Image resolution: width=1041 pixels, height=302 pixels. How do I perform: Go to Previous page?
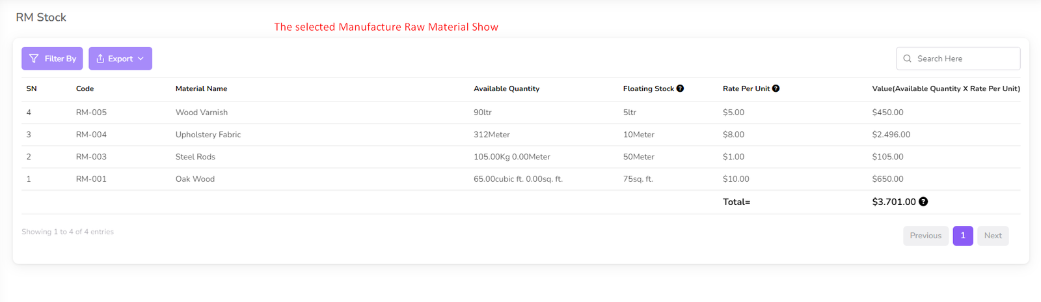pos(925,236)
